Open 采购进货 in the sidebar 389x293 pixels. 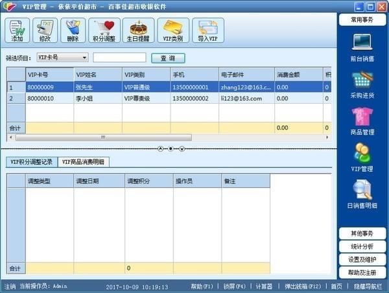coord(362,85)
